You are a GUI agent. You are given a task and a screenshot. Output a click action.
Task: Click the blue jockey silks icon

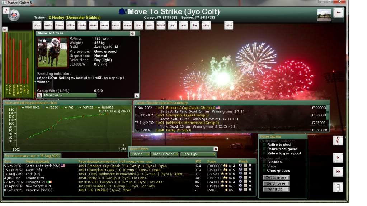pyautogui.click(x=122, y=11)
